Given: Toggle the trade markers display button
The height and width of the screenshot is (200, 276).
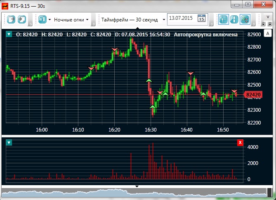Looking at the screenshot, I should click(245, 19).
